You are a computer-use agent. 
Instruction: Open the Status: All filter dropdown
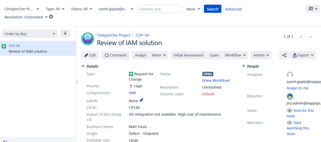click(82, 9)
